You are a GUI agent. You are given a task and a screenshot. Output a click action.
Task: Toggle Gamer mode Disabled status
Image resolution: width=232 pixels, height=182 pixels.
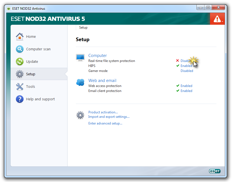[x=187, y=71]
